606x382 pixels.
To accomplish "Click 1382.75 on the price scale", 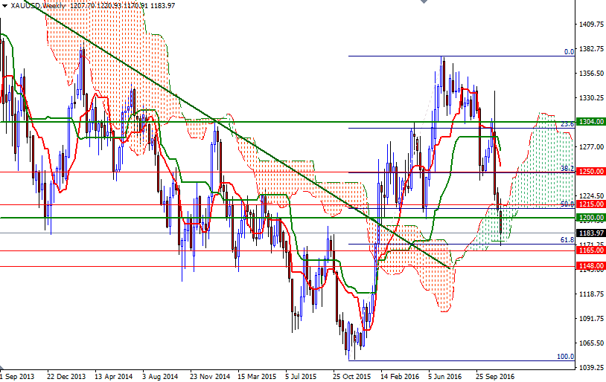I will point(593,49).
